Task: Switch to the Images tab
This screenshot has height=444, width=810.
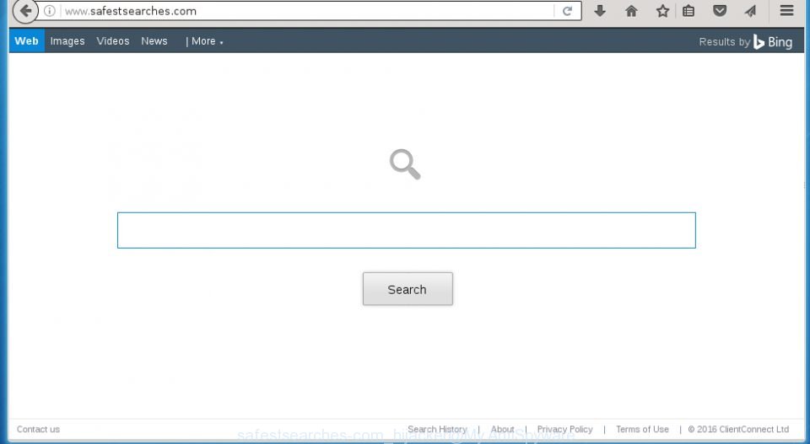Action: (67, 41)
